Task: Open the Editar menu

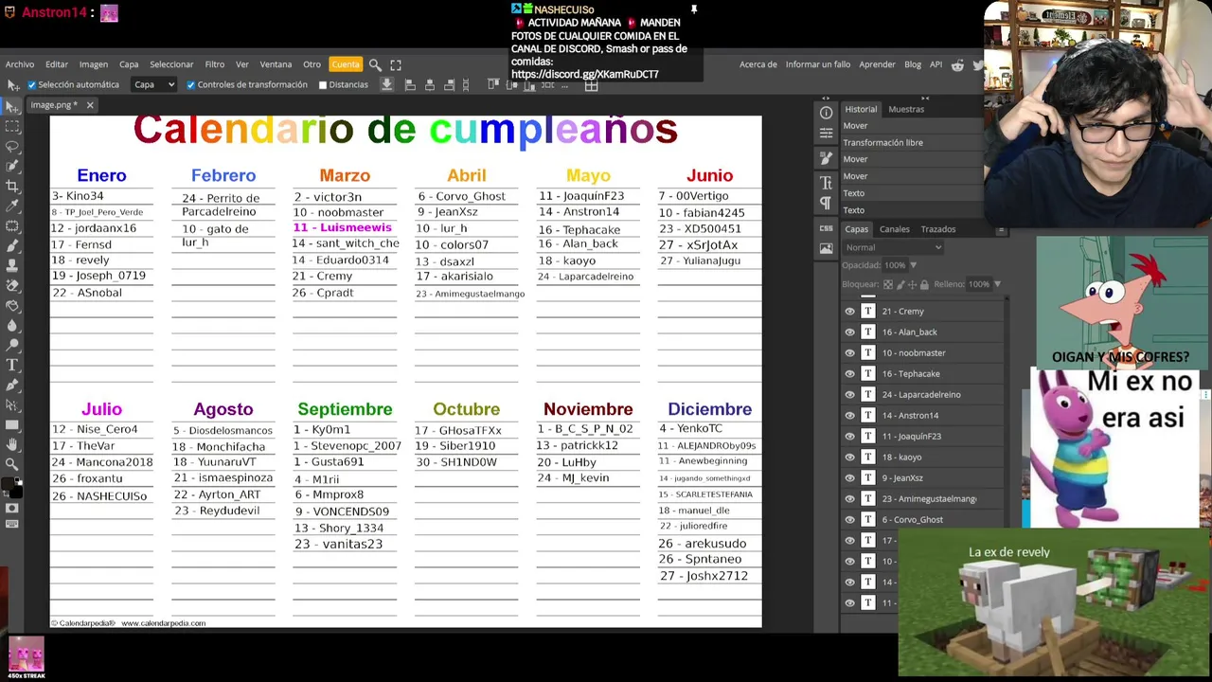Action: [57, 64]
